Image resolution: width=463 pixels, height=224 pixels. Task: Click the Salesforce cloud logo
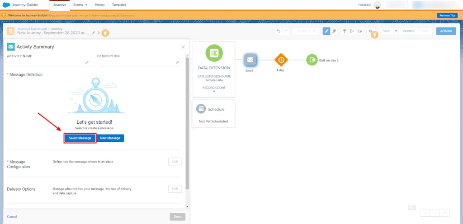tap(6, 5)
